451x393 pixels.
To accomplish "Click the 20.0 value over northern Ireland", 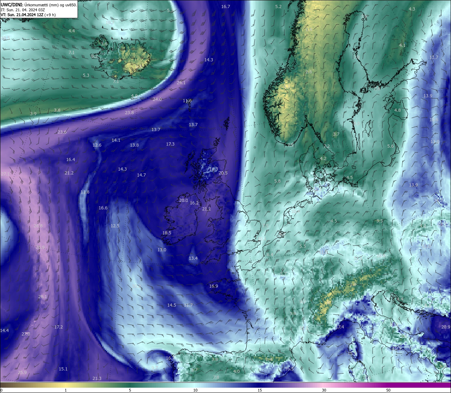I will [184, 201].
